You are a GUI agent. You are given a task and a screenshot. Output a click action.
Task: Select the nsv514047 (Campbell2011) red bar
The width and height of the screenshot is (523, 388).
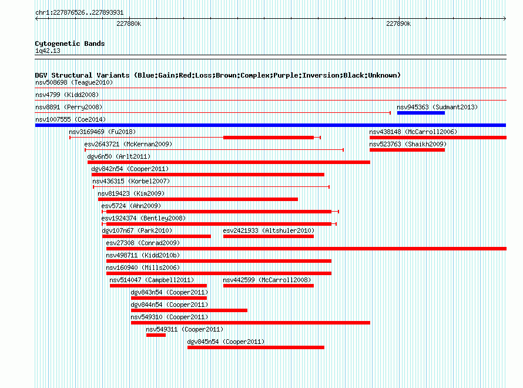pyautogui.click(x=159, y=286)
